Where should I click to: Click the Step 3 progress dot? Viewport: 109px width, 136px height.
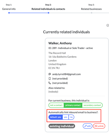tap(92, 13)
